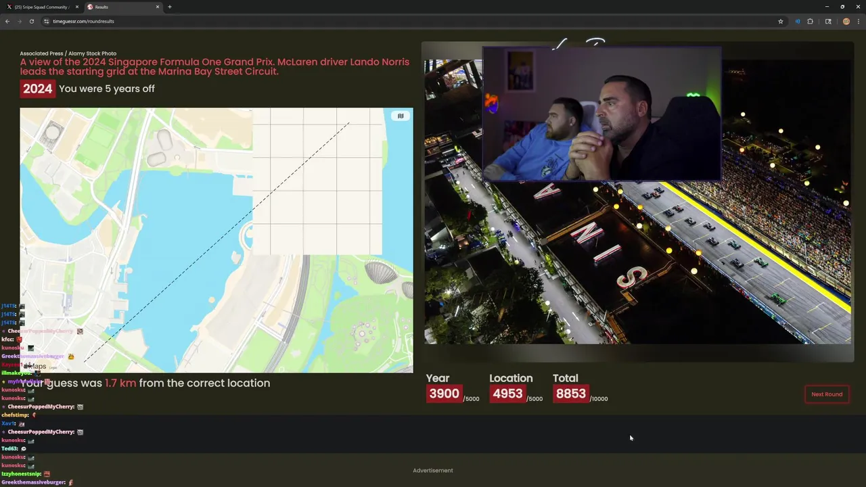Open a new browser tab
Image resolution: width=866 pixels, height=487 pixels.
click(170, 7)
